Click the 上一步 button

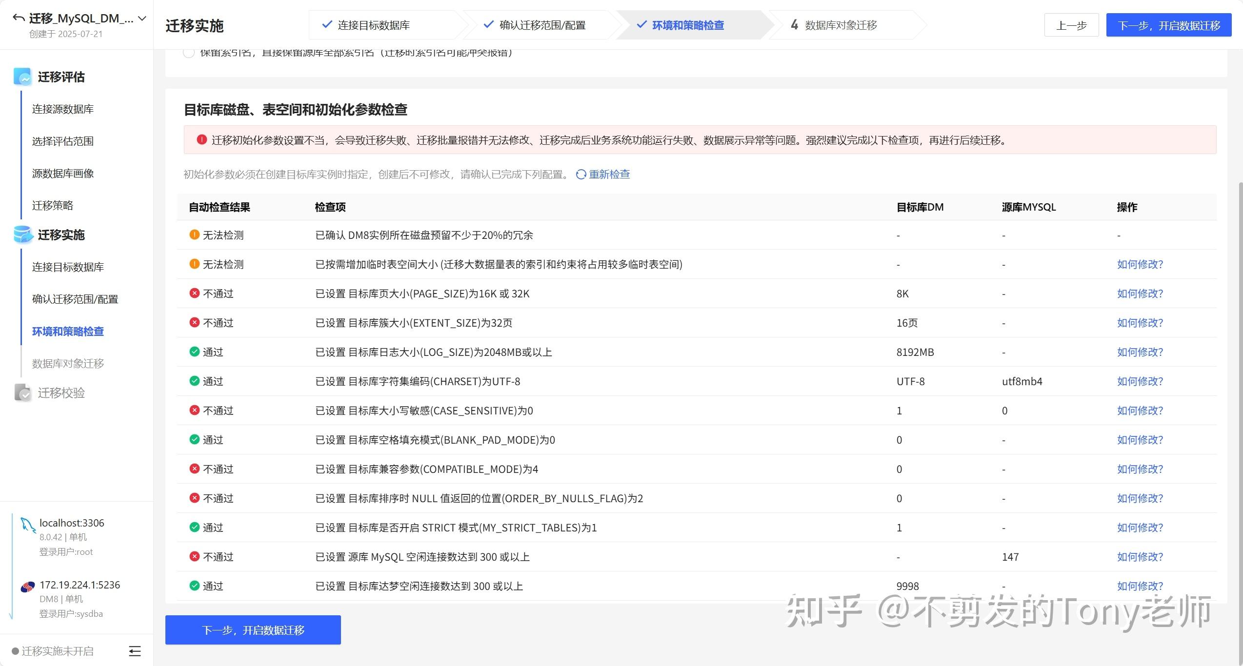[x=1071, y=25]
